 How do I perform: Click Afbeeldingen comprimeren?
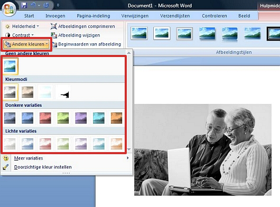[x=82, y=26]
